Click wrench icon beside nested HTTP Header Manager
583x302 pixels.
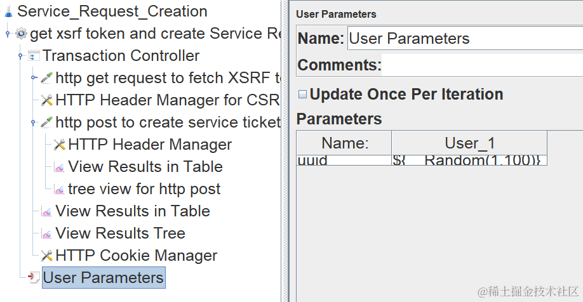point(59,145)
